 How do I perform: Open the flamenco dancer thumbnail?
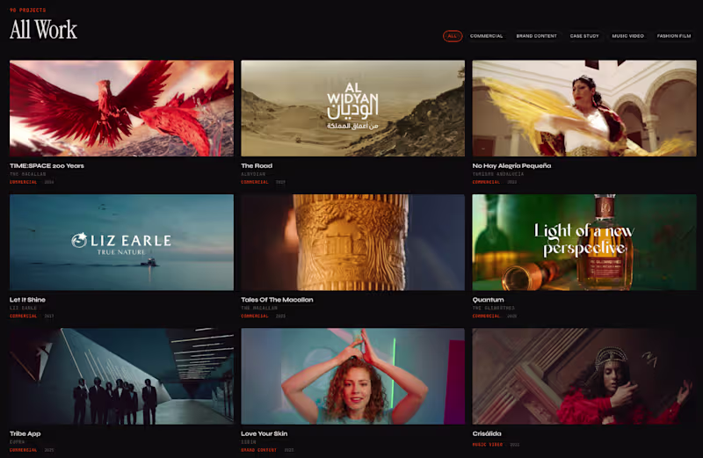tap(584, 108)
